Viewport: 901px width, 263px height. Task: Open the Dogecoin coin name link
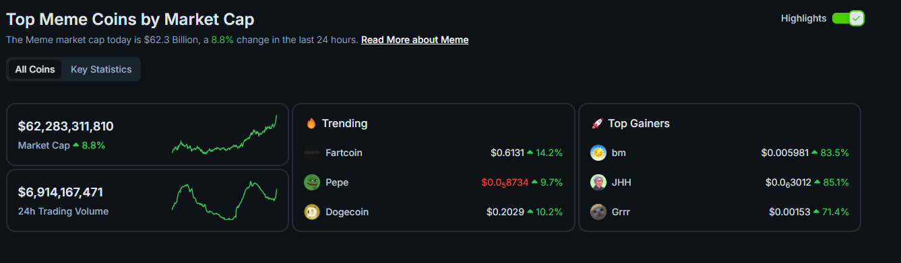[x=347, y=212]
